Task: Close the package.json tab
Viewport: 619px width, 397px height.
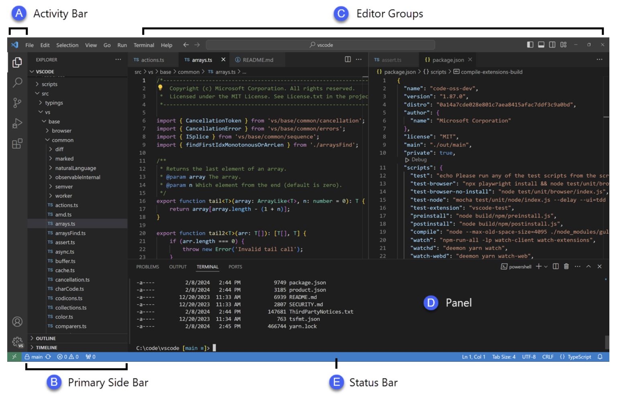Action: click(x=470, y=59)
